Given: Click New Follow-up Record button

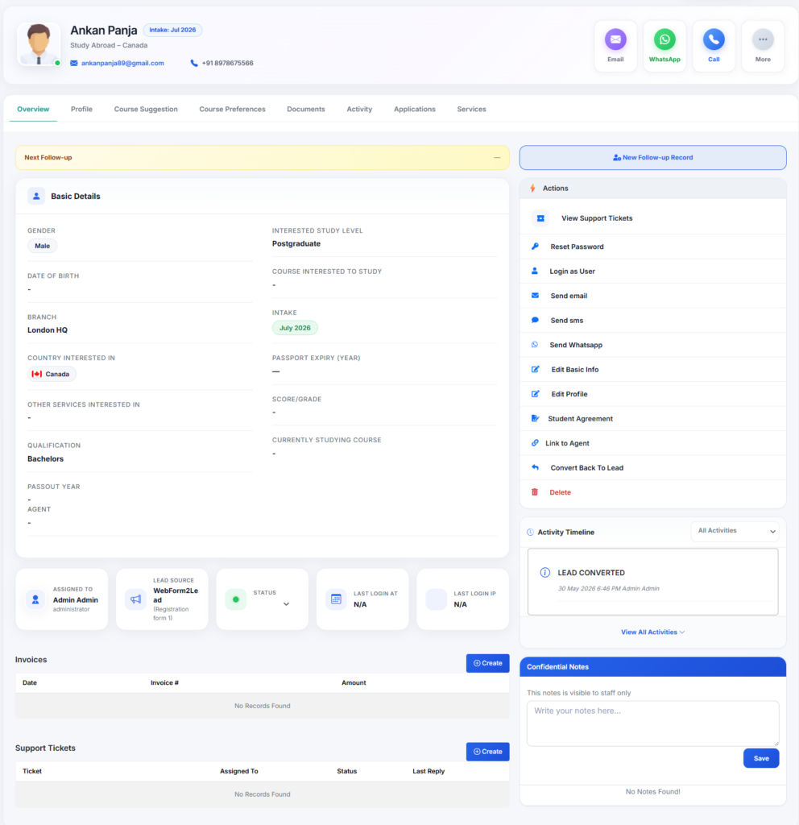Looking at the screenshot, I should 652,157.
